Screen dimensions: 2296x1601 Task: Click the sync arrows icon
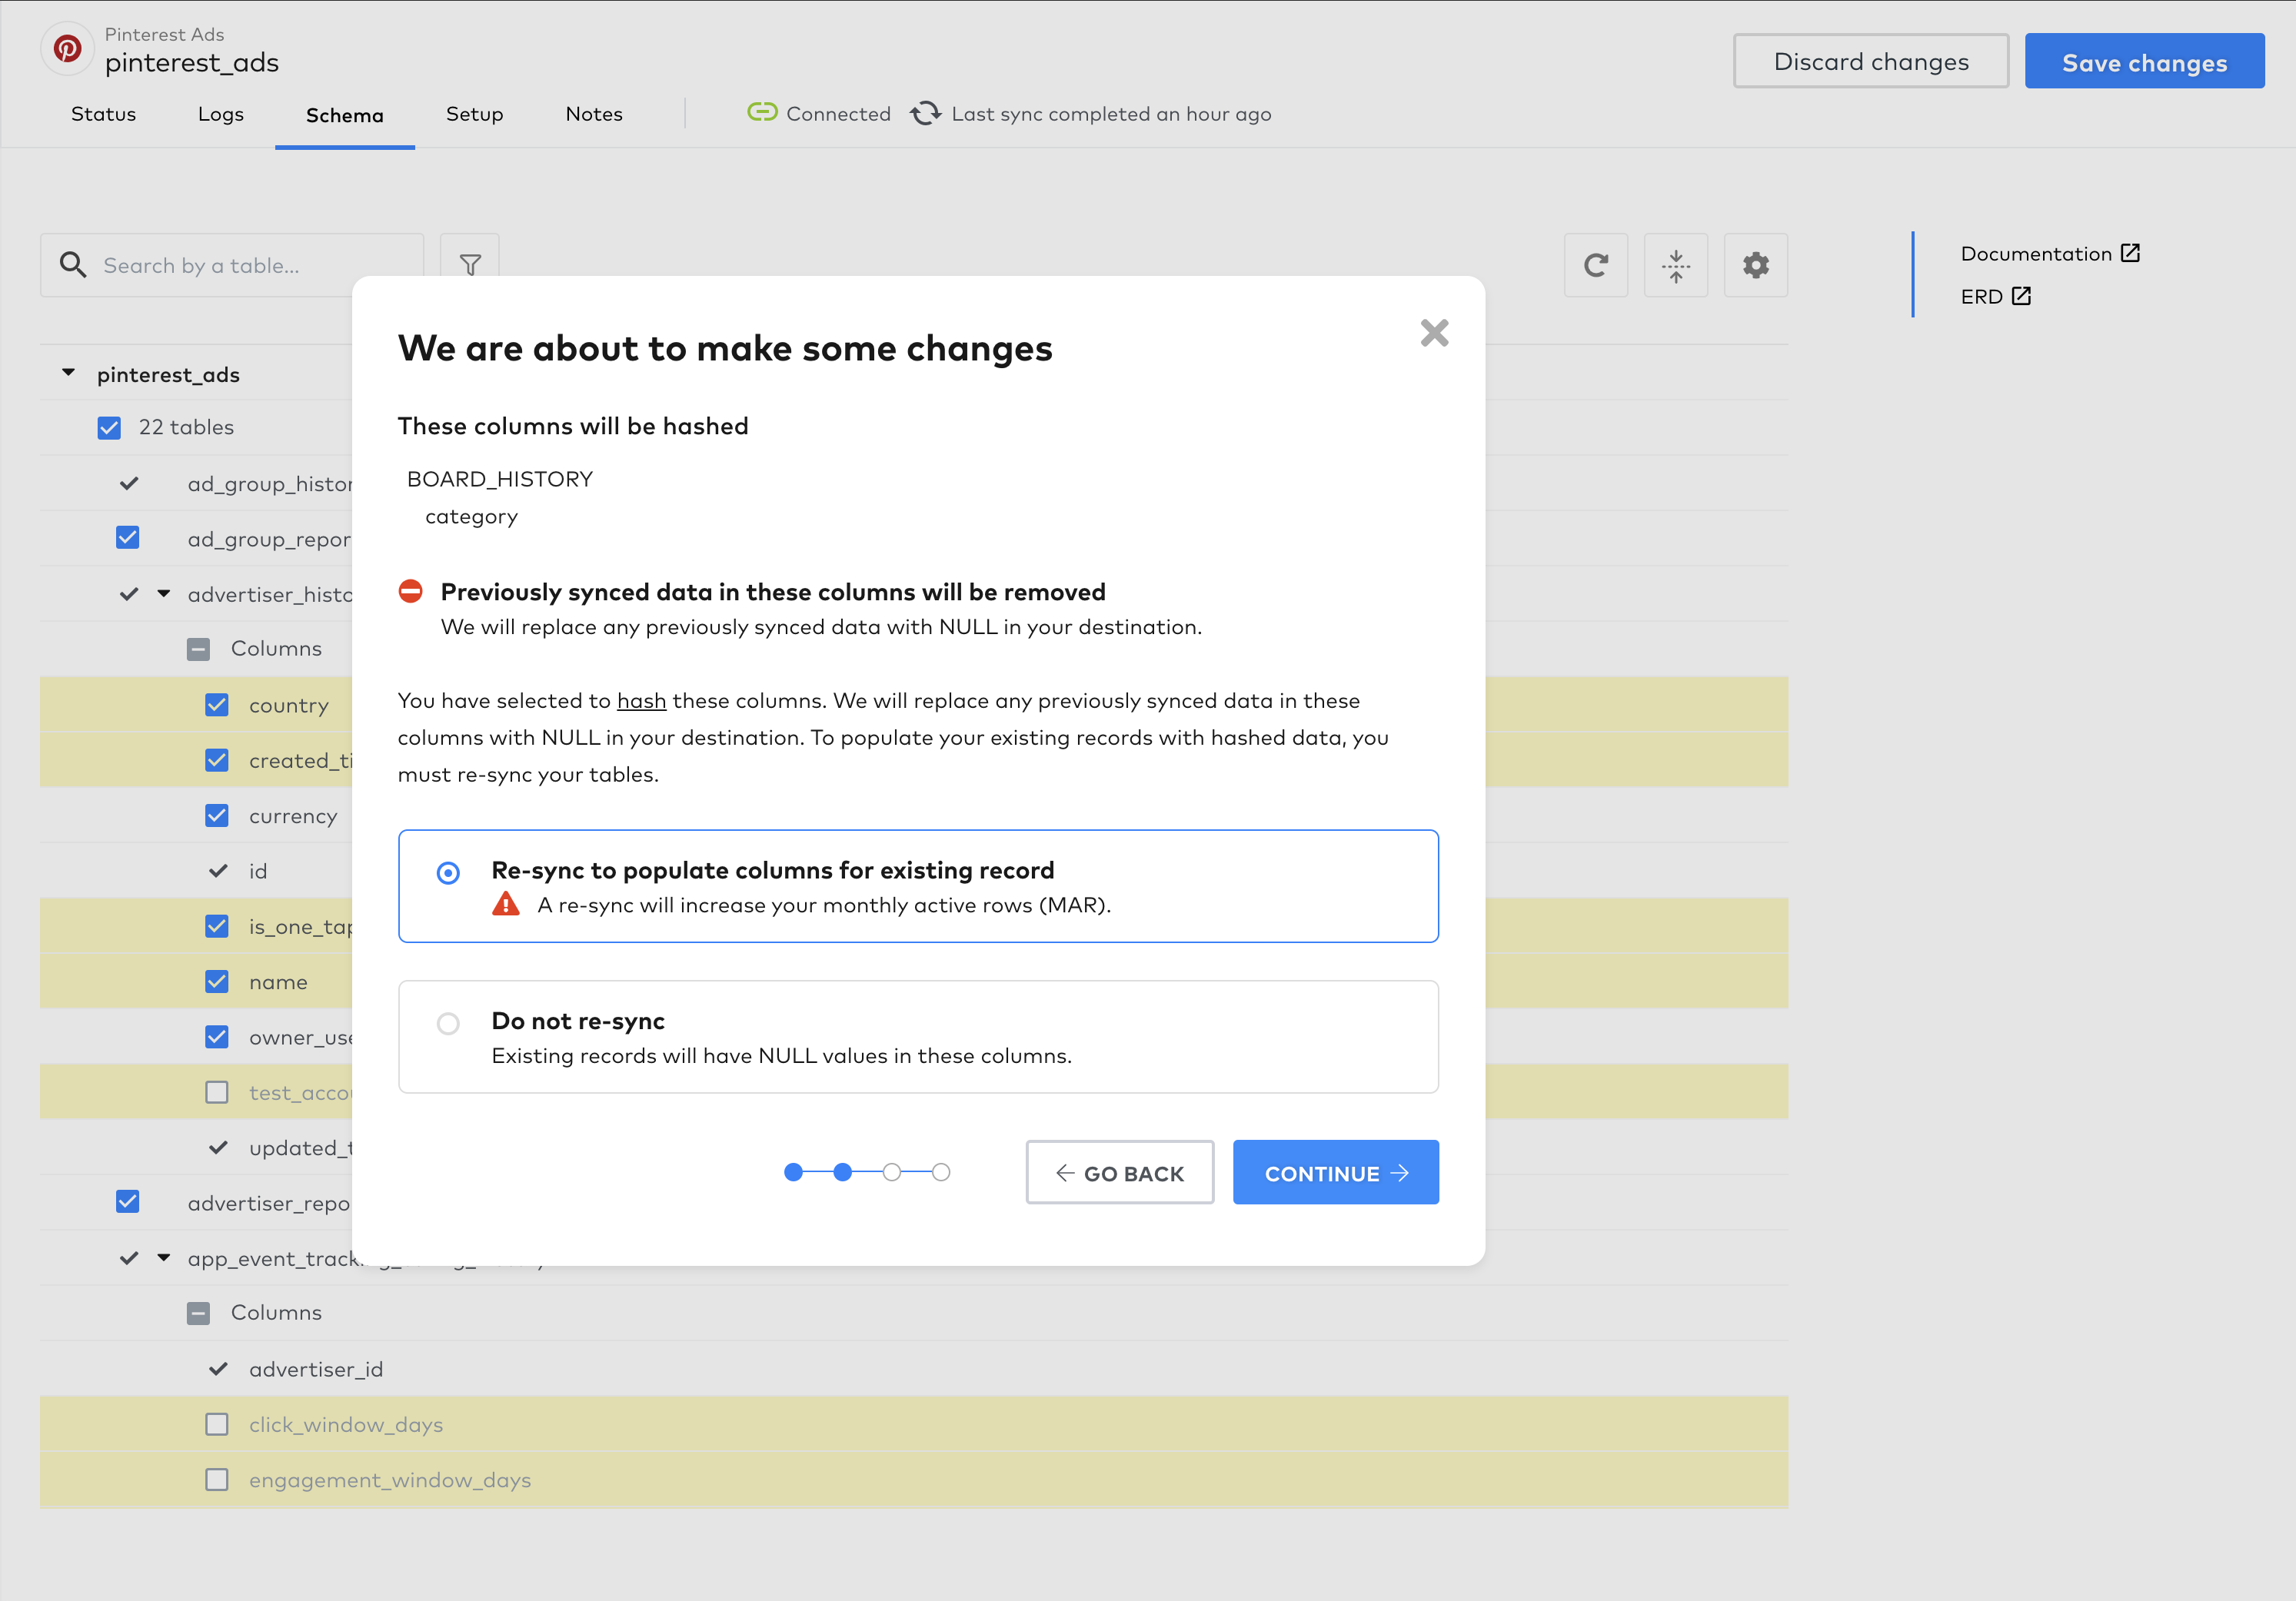(x=925, y=113)
